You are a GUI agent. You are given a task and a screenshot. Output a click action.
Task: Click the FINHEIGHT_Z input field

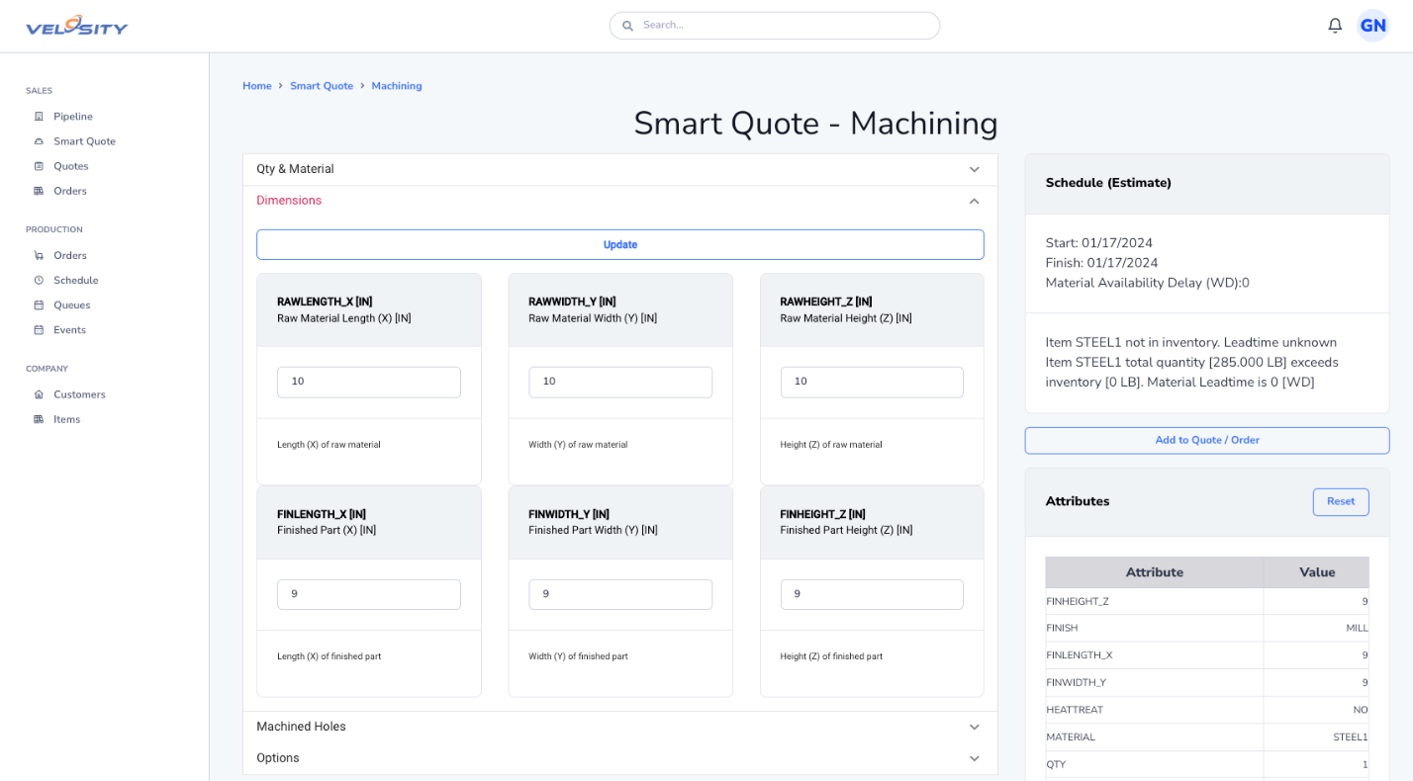tap(872, 594)
